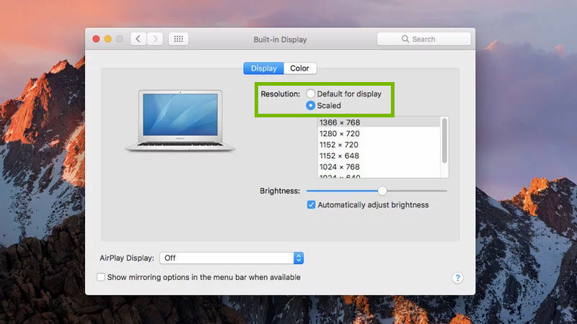This screenshot has width=577, height=324.
Task: Open the AirPlay Display dropdown
Action: [232, 258]
